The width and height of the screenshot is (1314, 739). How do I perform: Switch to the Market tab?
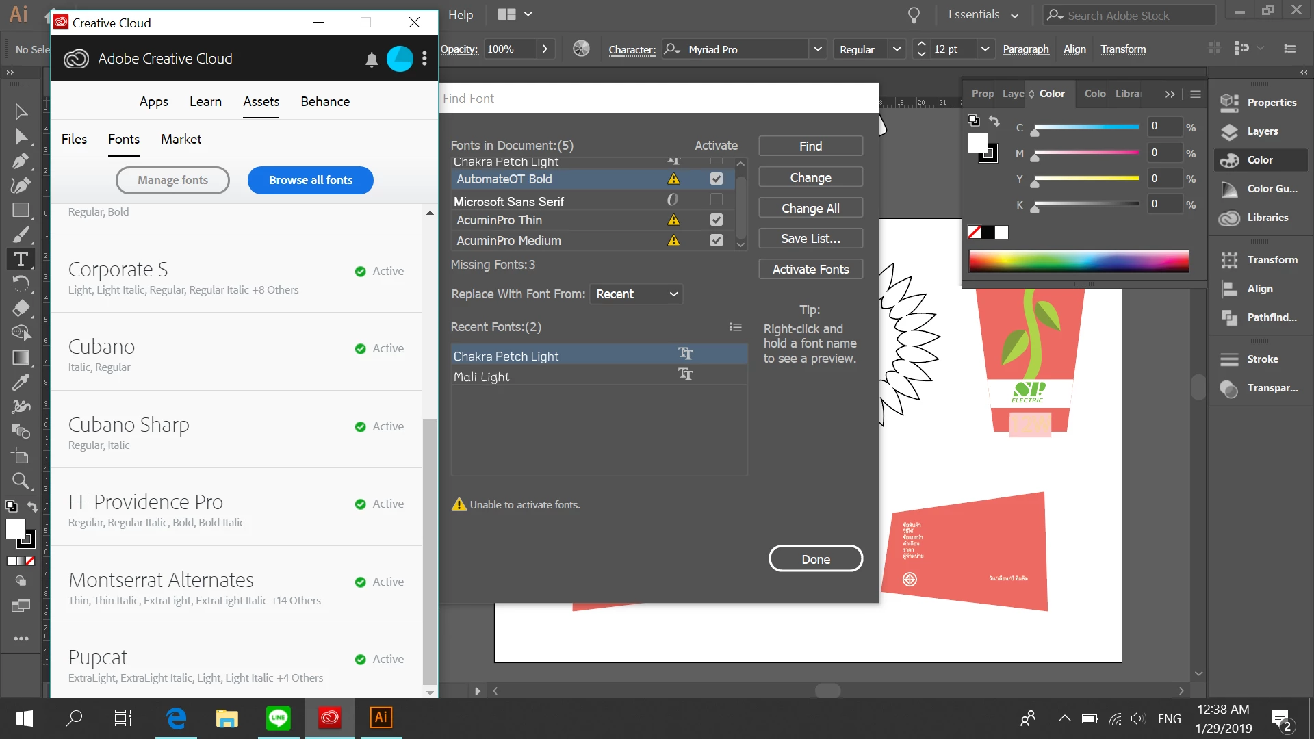coord(181,139)
